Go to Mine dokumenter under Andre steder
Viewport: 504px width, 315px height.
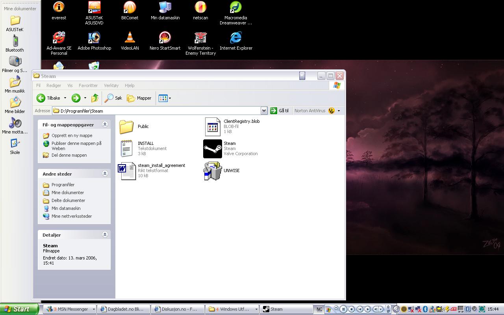64,193
